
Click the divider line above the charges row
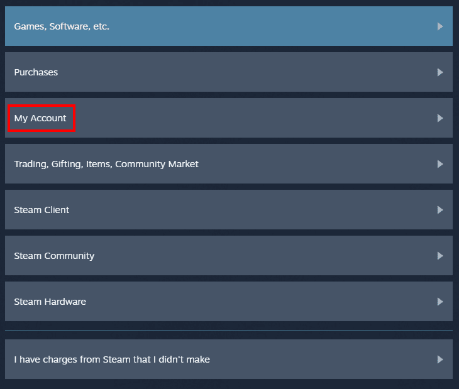[x=228, y=330]
